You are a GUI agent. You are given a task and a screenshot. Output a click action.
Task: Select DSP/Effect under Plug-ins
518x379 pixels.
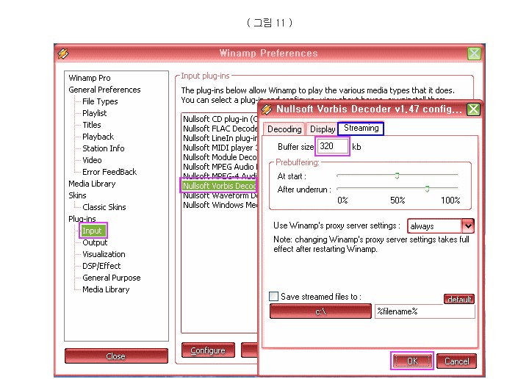coord(101,266)
